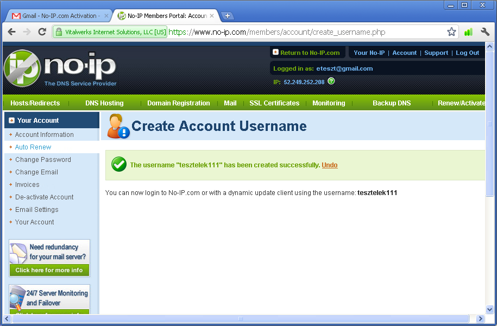Click the Your No-IP header link

[x=369, y=53]
